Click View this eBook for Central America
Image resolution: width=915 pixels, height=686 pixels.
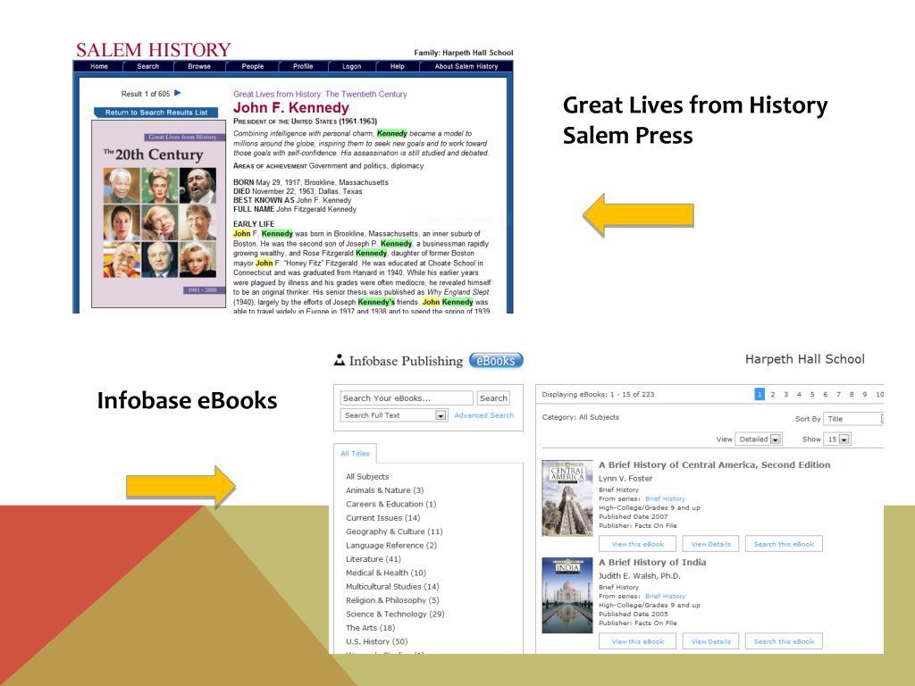click(x=637, y=544)
